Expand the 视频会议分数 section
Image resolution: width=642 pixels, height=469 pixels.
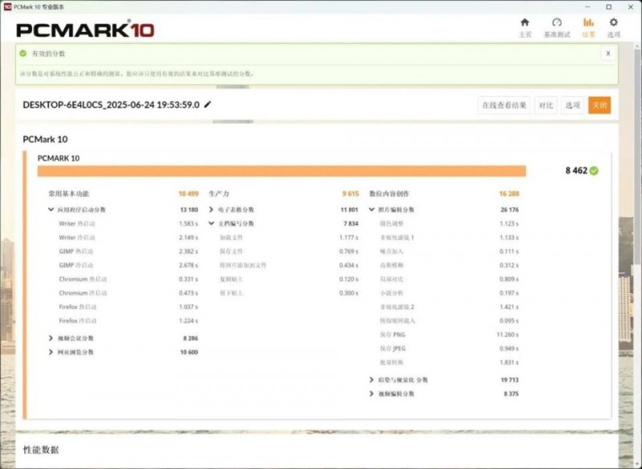click(51, 338)
